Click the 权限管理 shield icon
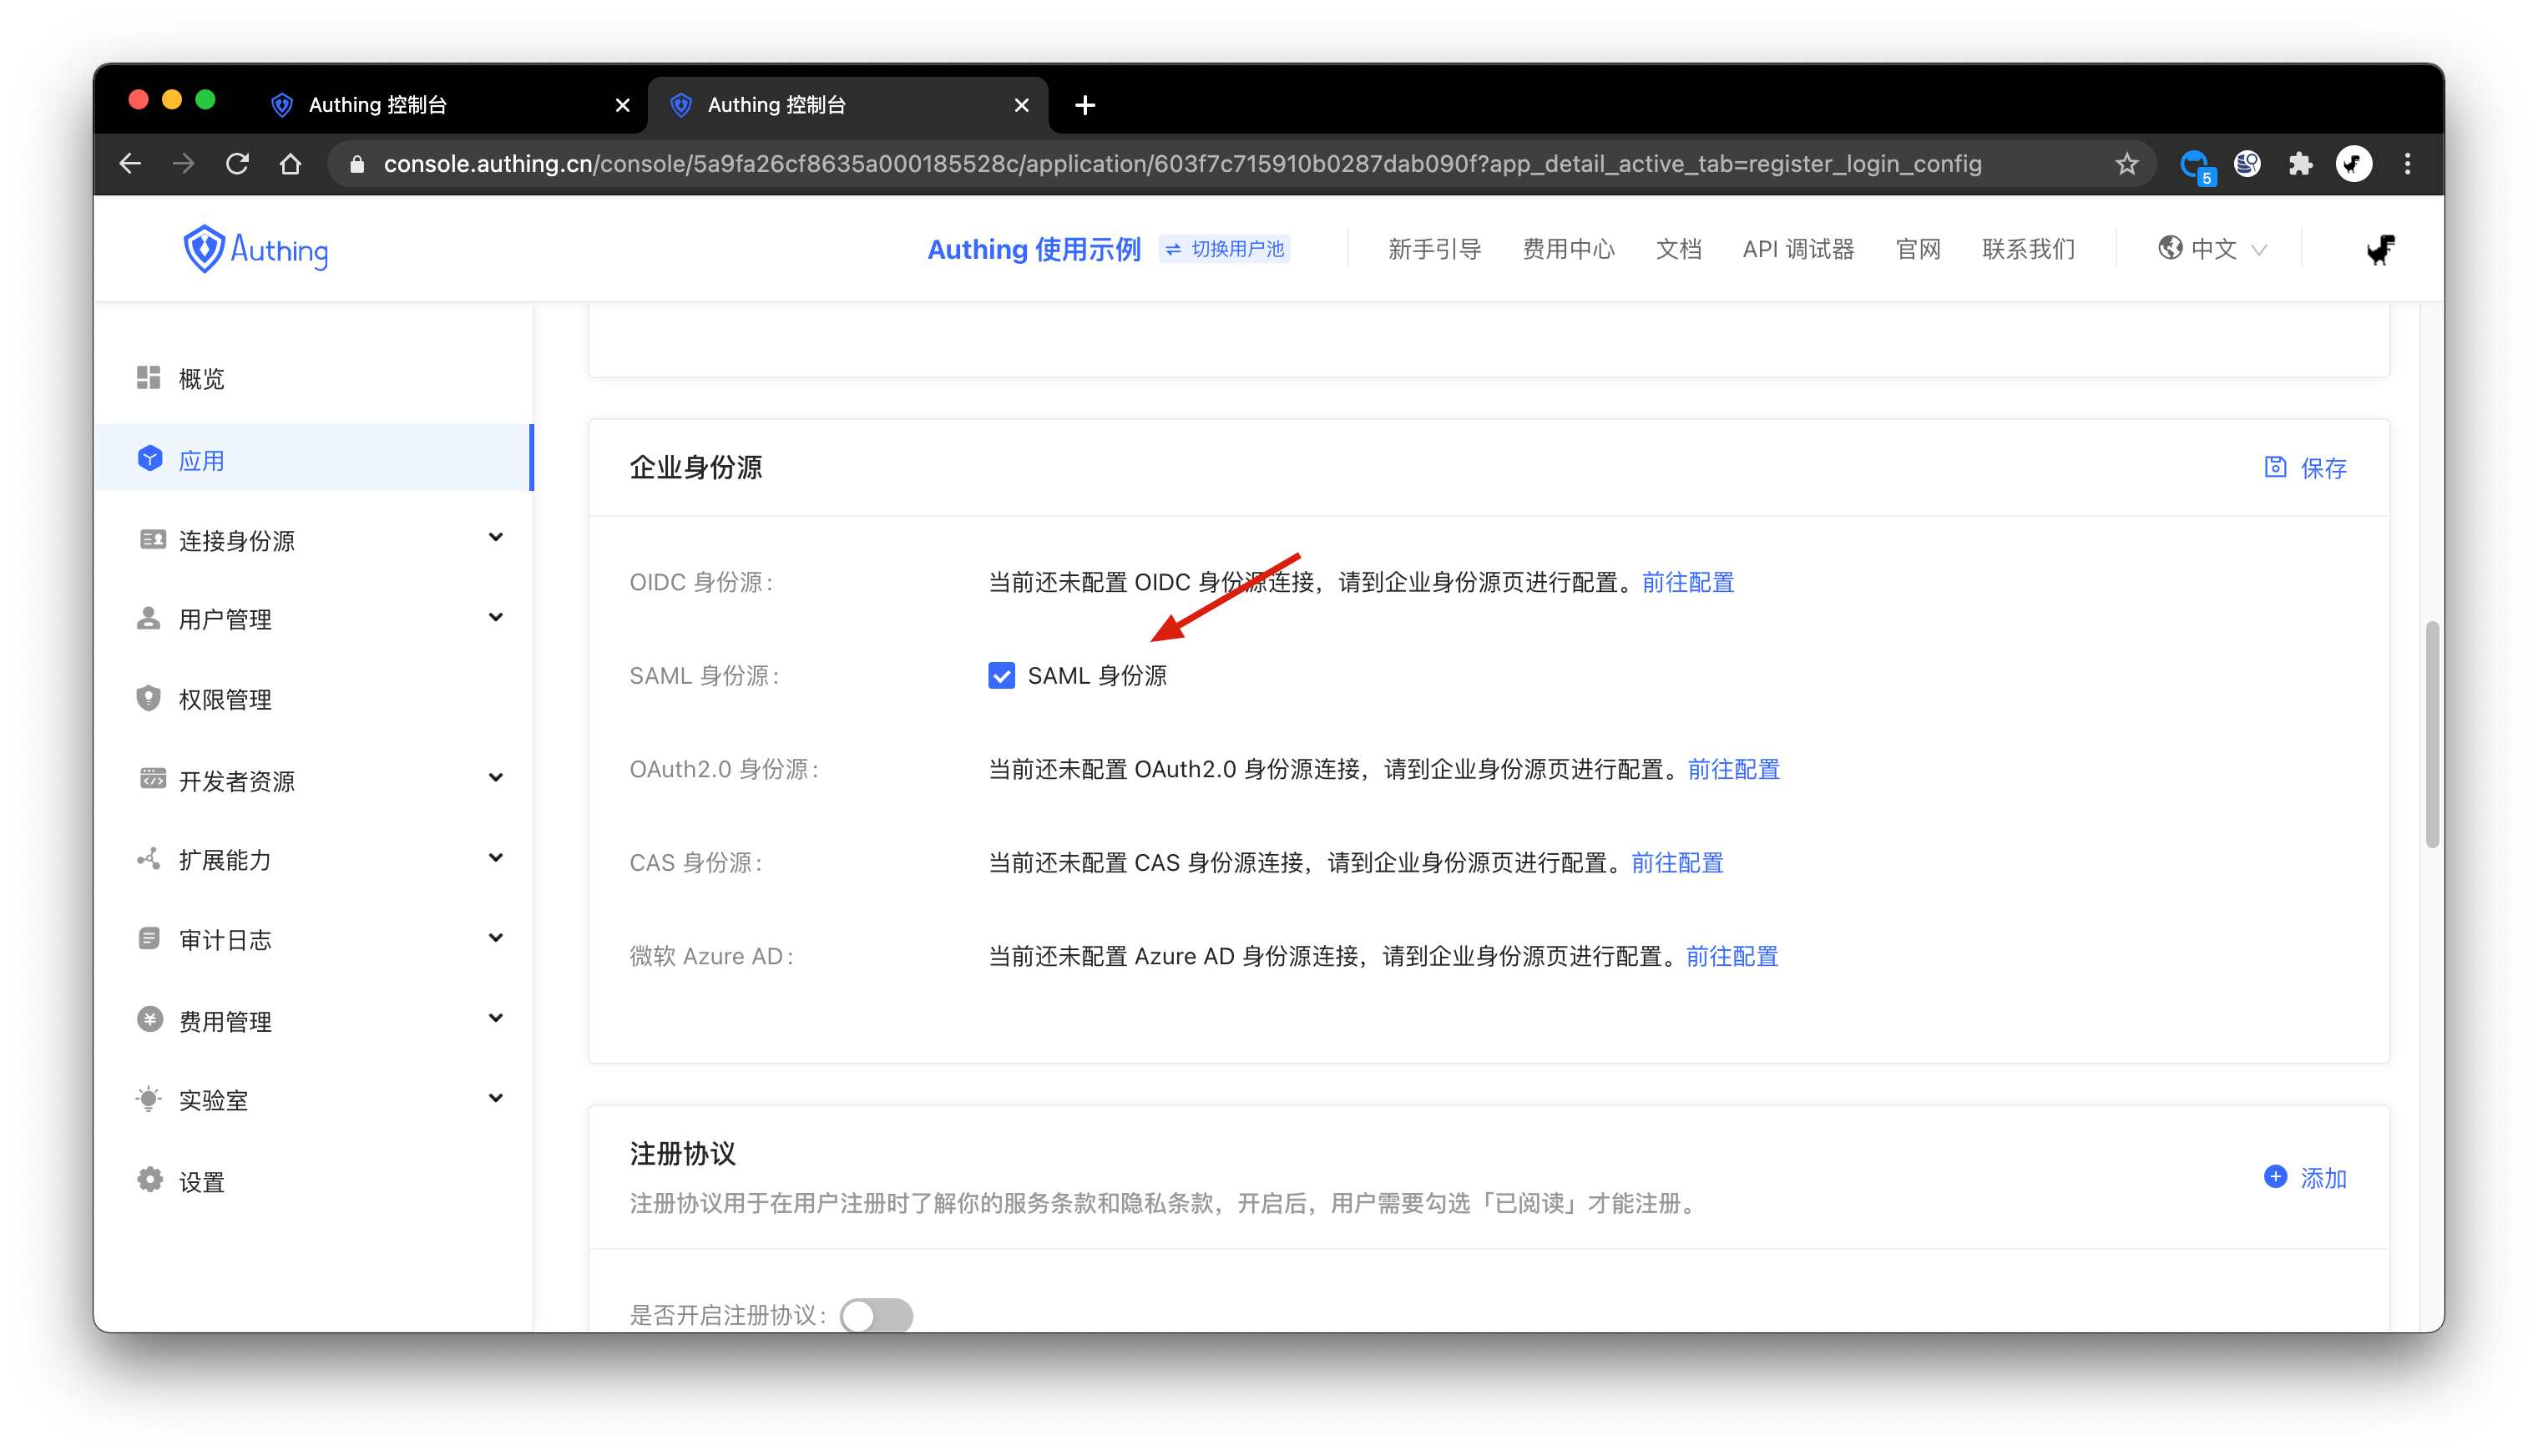 coord(149,698)
